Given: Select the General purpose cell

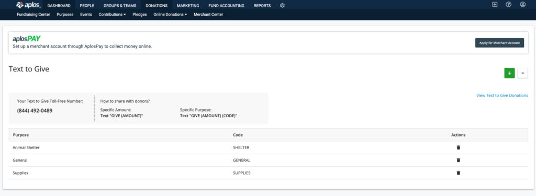Looking at the screenshot, I should [20, 160].
